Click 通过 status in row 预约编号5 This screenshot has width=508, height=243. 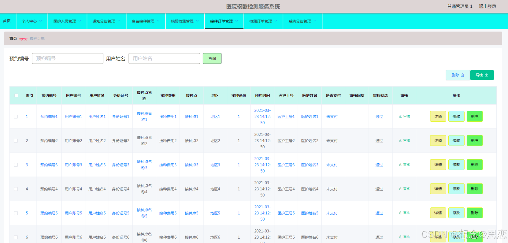click(379, 213)
